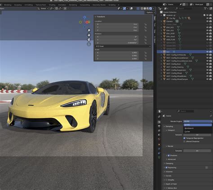Select Workbench from render engine list

(198, 128)
